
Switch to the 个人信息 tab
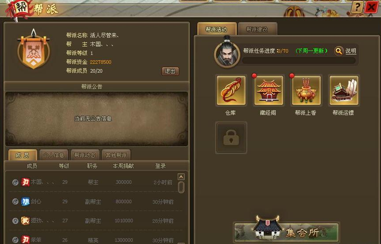point(54,155)
